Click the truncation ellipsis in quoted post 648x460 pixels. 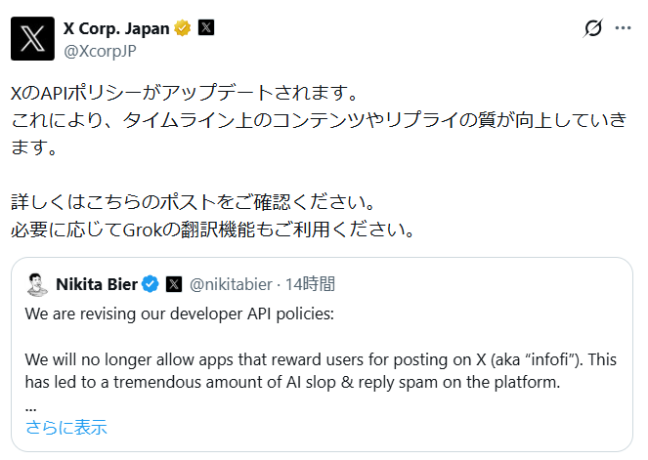click(x=31, y=403)
